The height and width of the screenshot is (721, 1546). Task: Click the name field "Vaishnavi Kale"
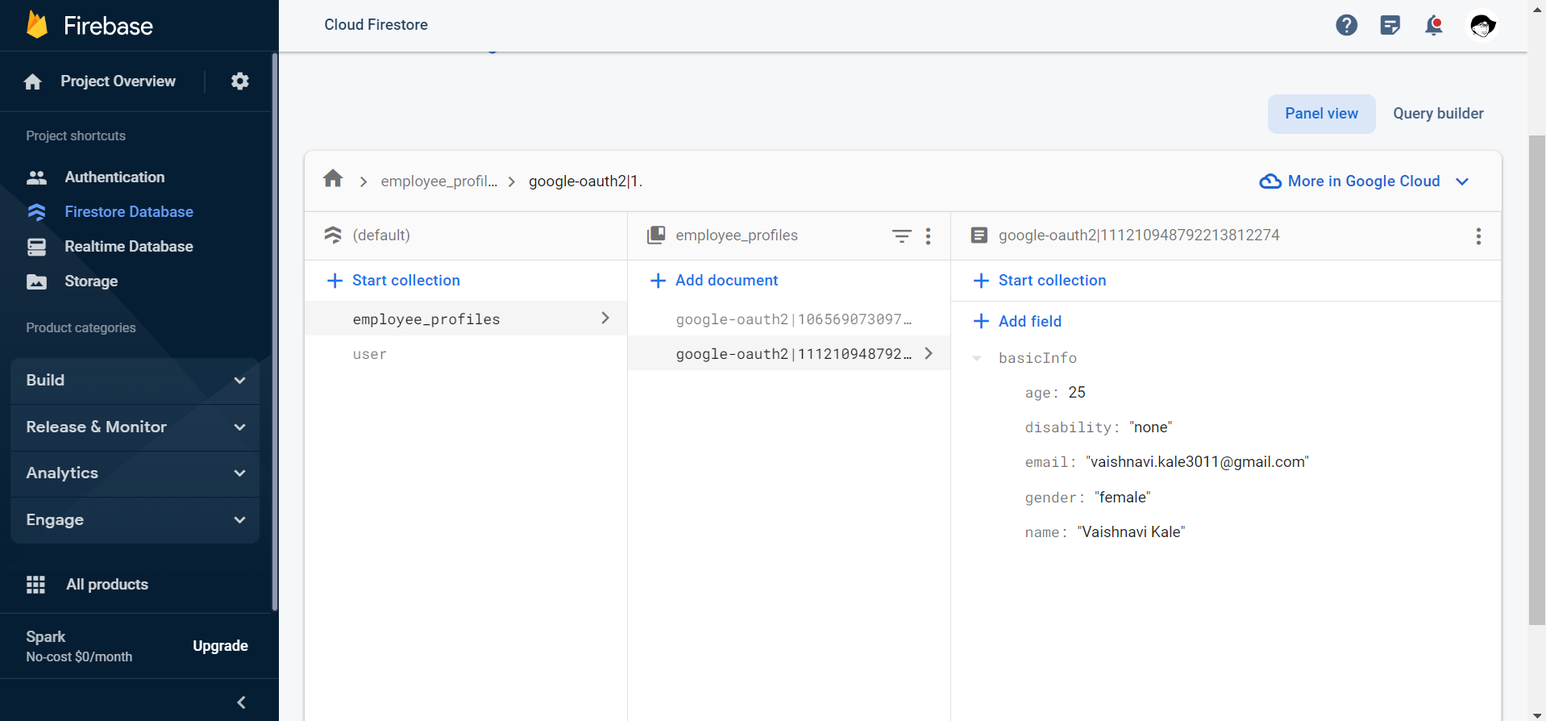[1131, 532]
